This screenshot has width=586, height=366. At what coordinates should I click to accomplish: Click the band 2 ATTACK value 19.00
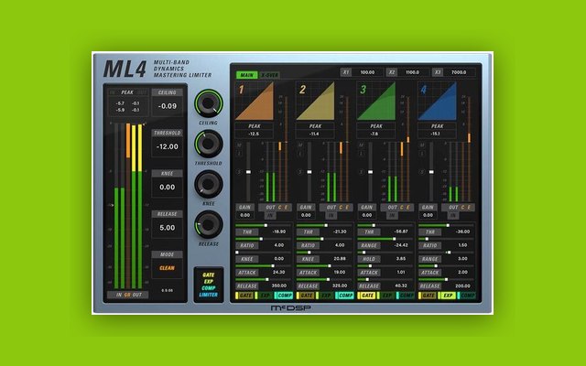(340, 273)
